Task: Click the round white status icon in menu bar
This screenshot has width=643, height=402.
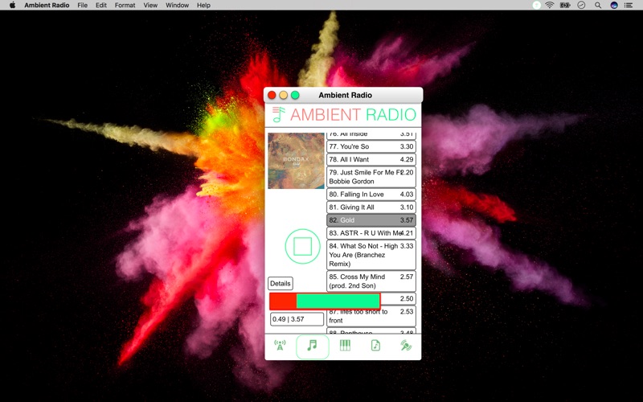Action: [x=536, y=6]
